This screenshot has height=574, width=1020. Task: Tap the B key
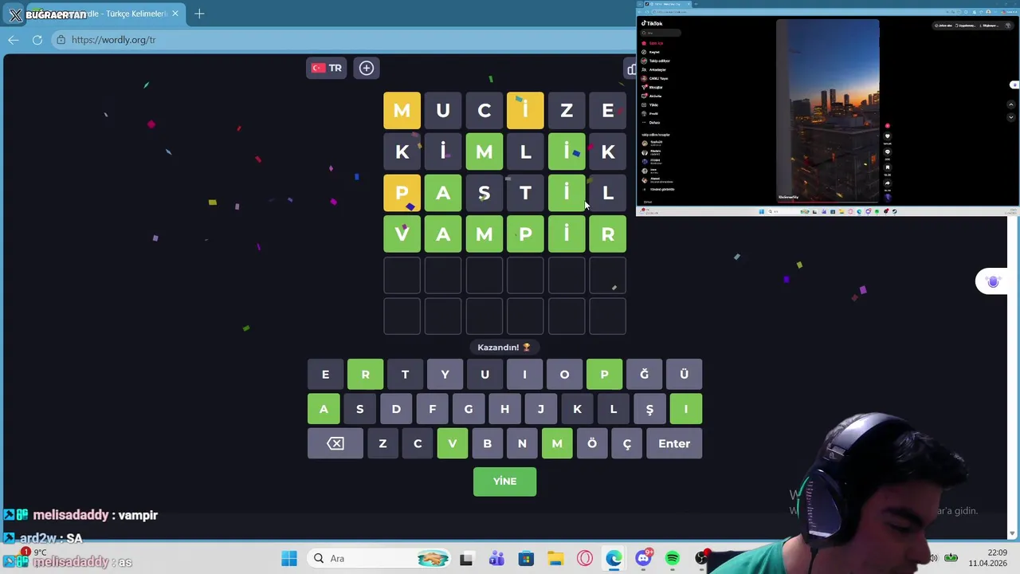coord(487,443)
